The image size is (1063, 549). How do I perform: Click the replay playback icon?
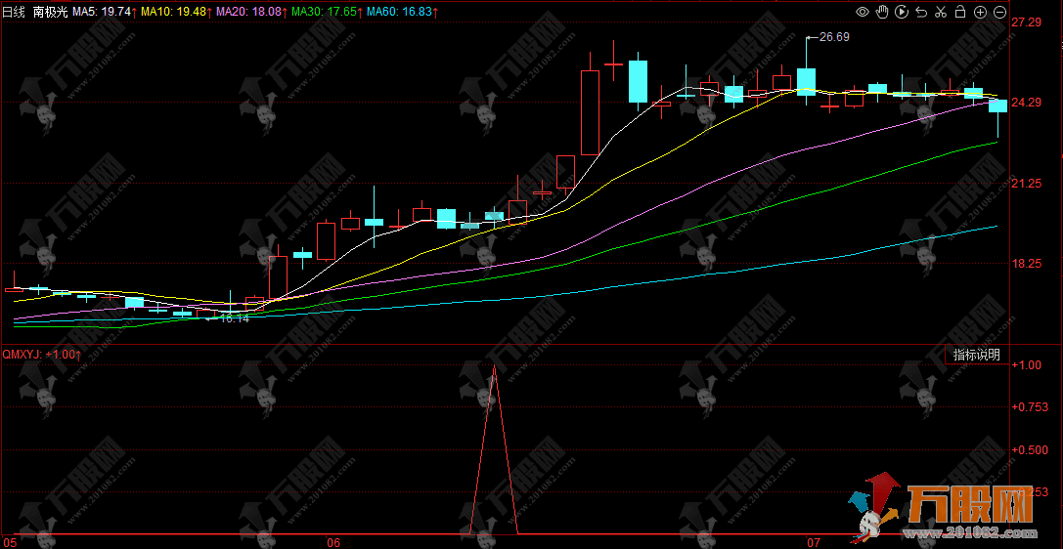(902, 12)
